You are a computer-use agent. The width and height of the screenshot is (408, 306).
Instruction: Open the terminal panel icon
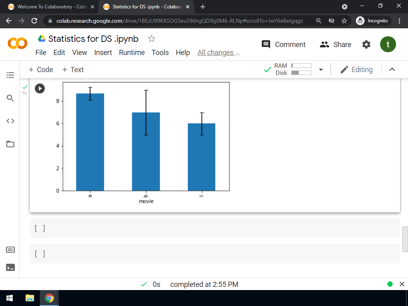[x=10, y=267]
